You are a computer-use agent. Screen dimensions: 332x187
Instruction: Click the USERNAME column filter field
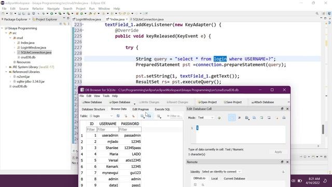[107, 129]
